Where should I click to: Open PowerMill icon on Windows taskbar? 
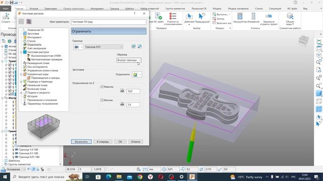click(192, 176)
